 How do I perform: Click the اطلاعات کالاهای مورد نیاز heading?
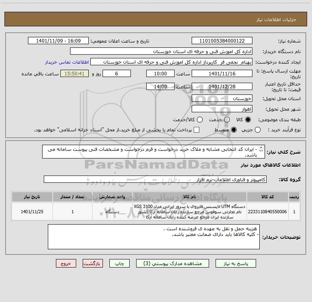point(271,165)
